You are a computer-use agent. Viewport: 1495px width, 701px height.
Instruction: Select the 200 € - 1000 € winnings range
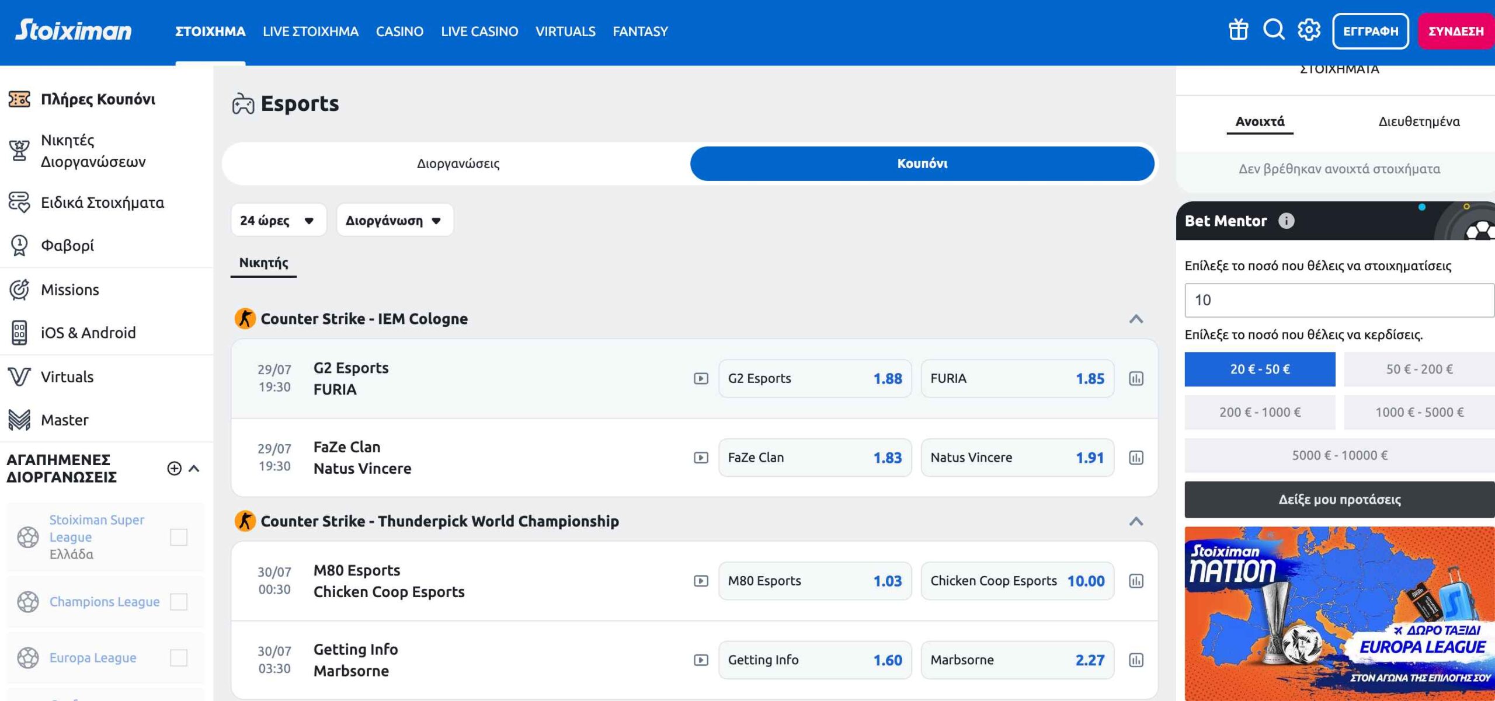click(1260, 412)
